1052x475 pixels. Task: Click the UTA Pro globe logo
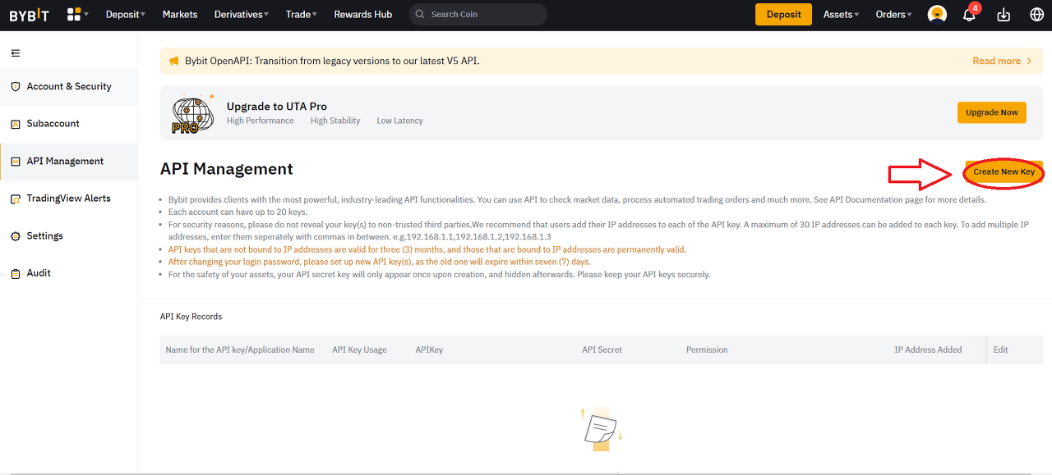[193, 115]
